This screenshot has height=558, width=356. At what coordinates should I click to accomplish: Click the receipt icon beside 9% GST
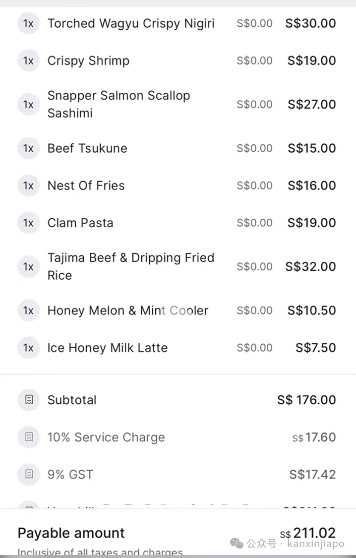click(x=28, y=474)
